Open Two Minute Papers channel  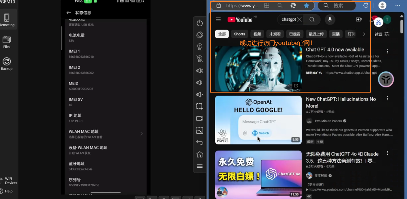pos(328,121)
